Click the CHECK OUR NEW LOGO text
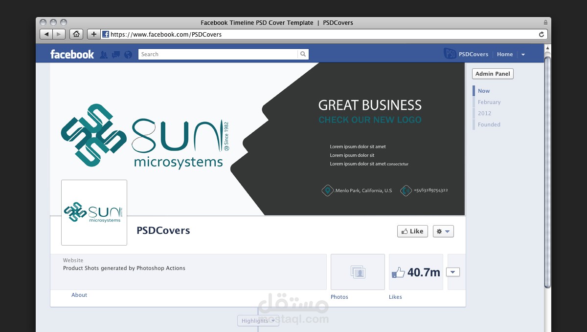587x332 pixels. [370, 120]
